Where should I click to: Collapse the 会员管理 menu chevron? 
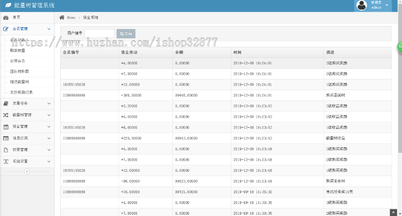coord(49,29)
